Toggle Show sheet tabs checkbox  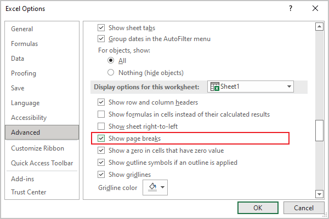pos(101,28)
